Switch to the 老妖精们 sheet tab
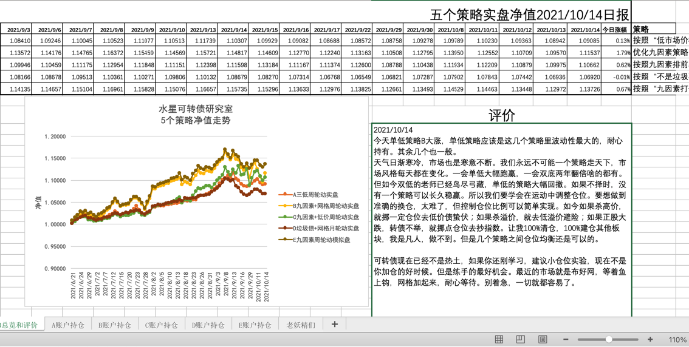Viewport: 689px width, 347px height. (301, 325)
